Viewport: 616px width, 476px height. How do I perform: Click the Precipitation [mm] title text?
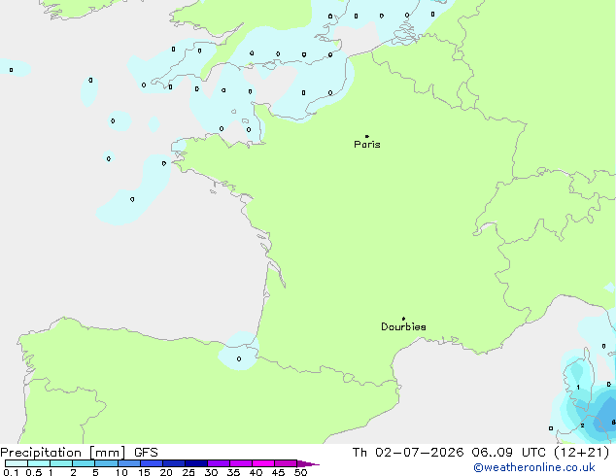coord(63,453)
